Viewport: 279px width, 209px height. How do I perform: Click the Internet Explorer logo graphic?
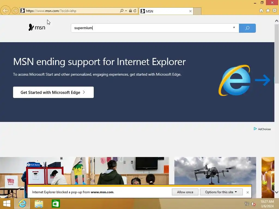[235, 80]
